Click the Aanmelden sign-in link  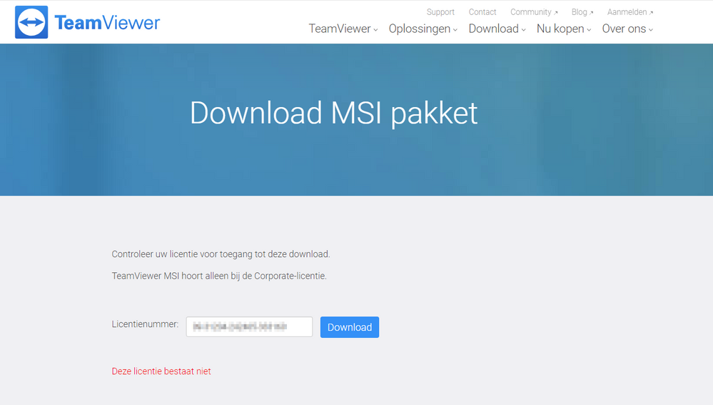tap(629, 12)
